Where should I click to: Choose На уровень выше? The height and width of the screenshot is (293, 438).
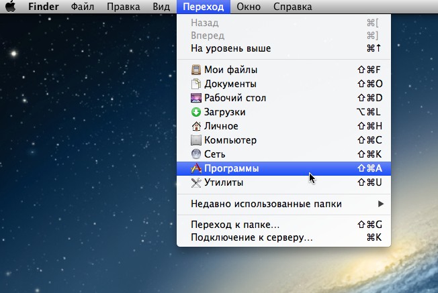click(283, 48)
